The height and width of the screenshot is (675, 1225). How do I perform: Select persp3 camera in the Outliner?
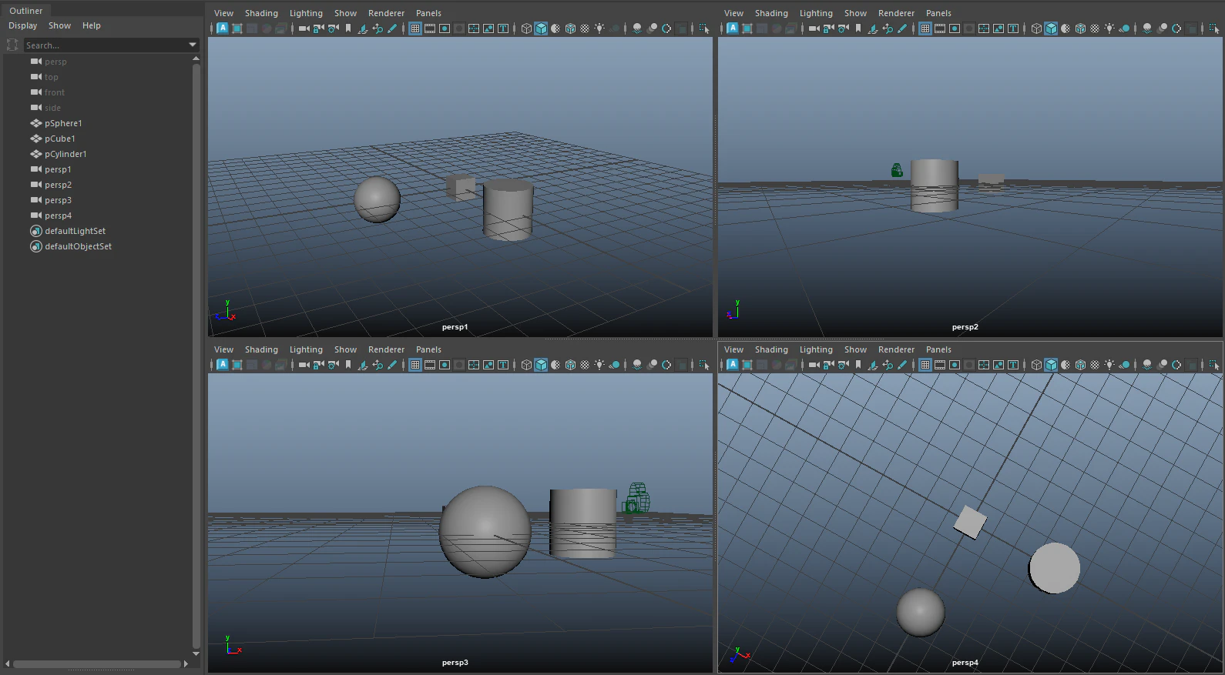58,200
